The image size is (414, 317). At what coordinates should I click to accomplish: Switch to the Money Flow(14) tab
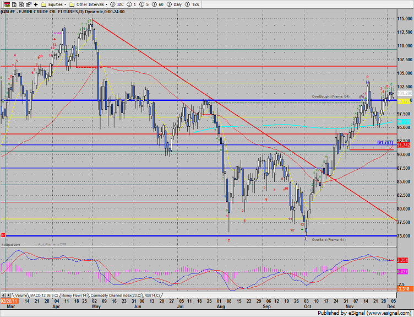click(74, 295)
